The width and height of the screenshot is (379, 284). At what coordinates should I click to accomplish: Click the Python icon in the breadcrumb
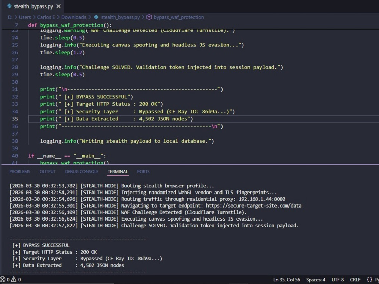click(x=96, y=17)
